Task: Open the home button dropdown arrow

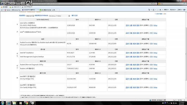Action: 151,10
